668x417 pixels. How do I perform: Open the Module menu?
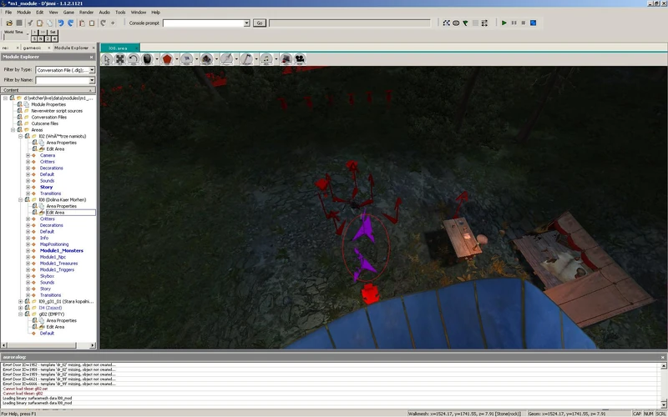coord(23,13)
